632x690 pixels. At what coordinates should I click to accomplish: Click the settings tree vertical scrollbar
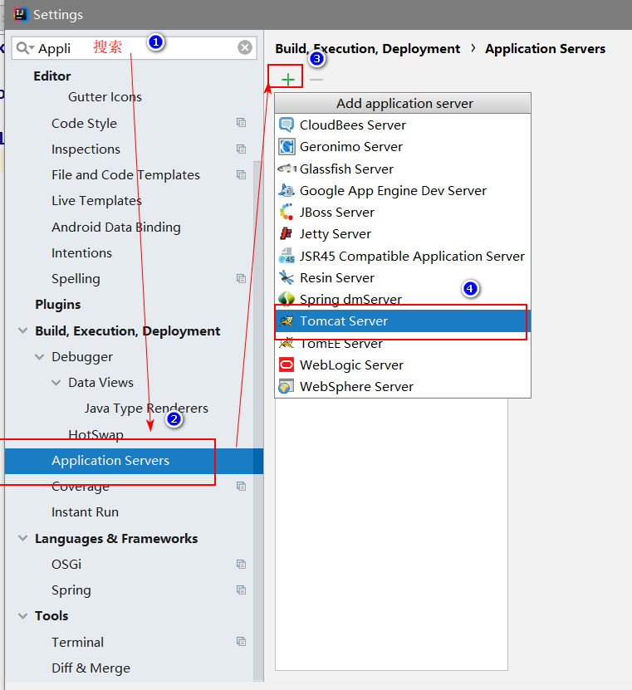258,420
